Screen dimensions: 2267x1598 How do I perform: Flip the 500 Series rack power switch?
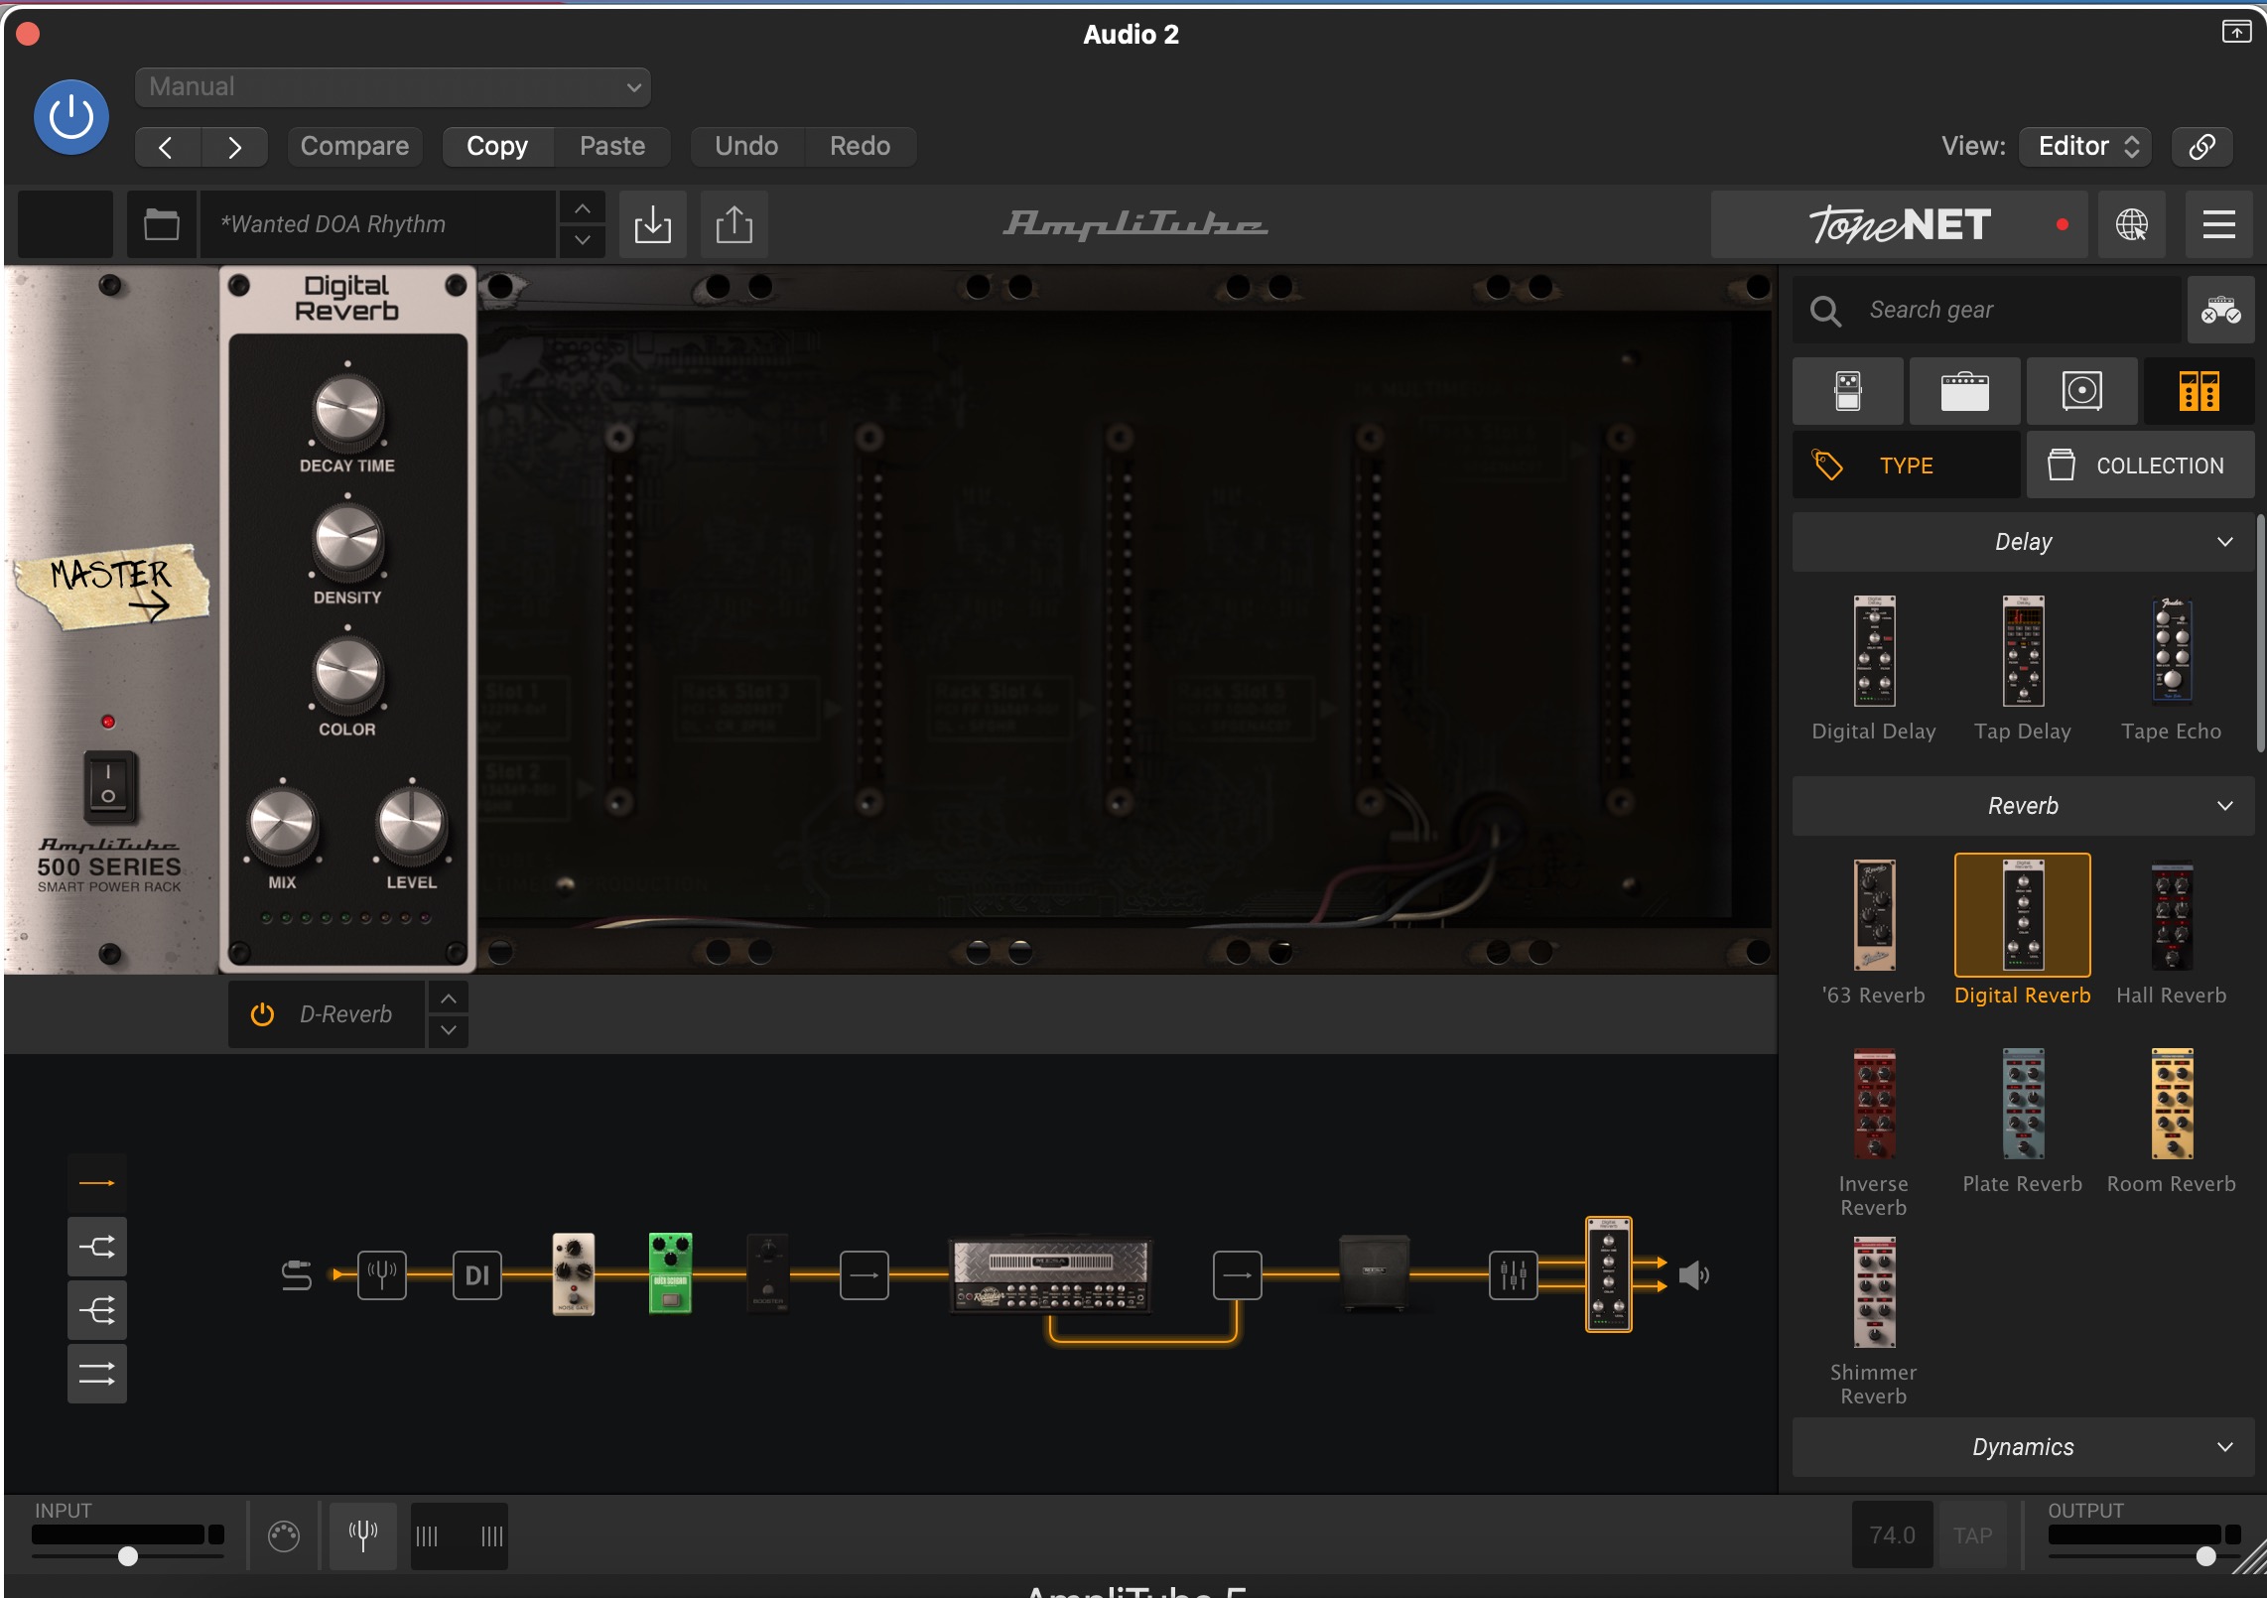click(108, 785)
